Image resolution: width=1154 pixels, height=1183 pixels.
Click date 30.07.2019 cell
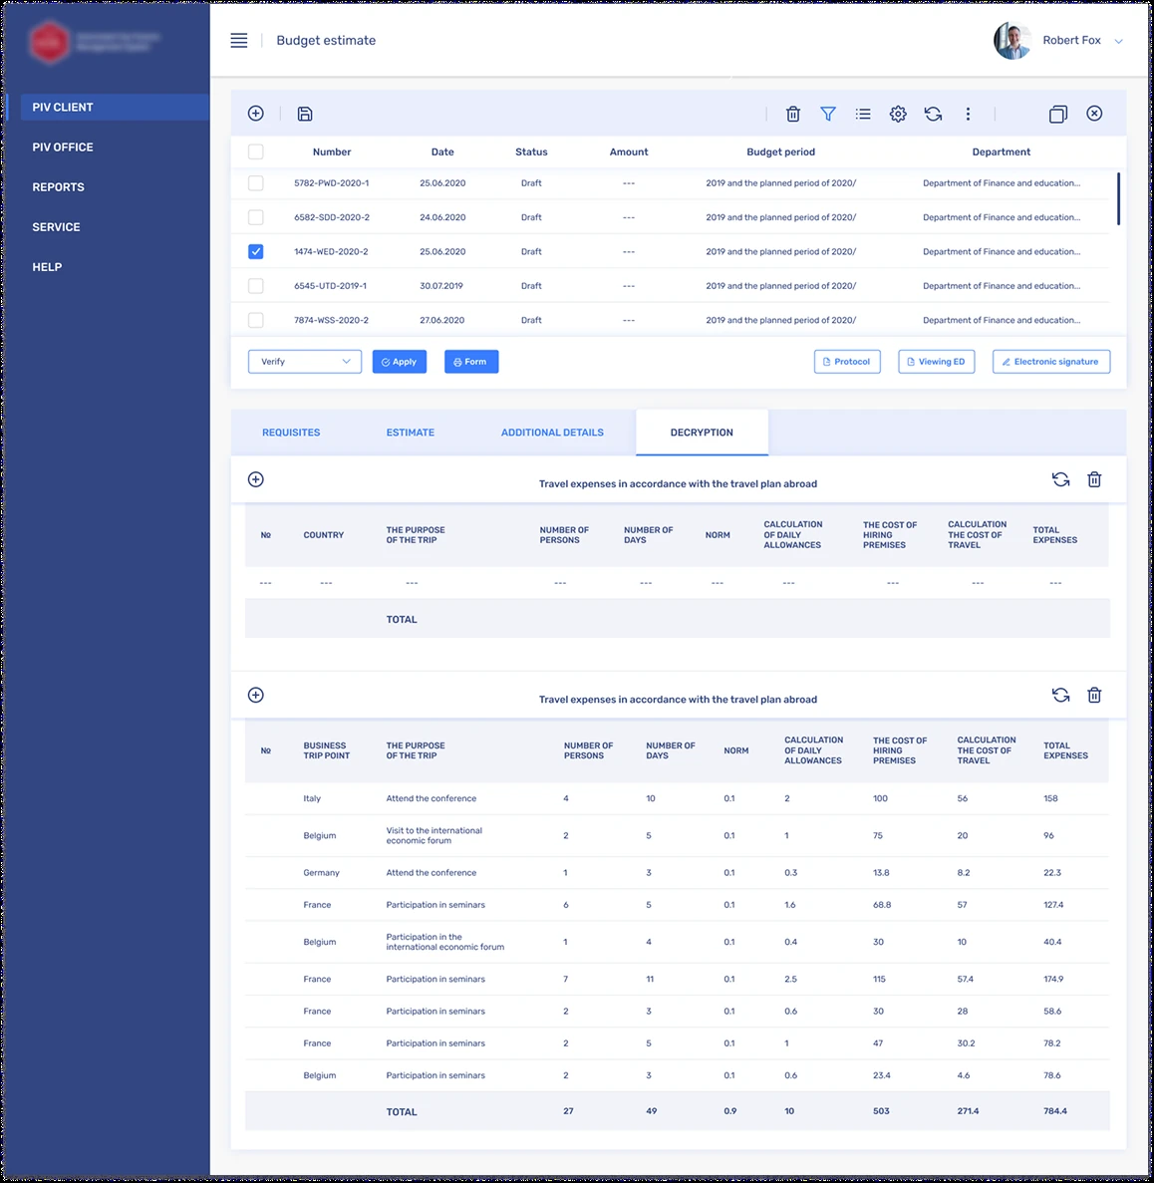[441, 286]
